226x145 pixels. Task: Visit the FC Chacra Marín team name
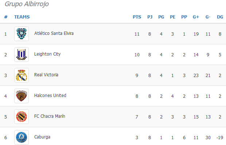(x=50, y=116)
